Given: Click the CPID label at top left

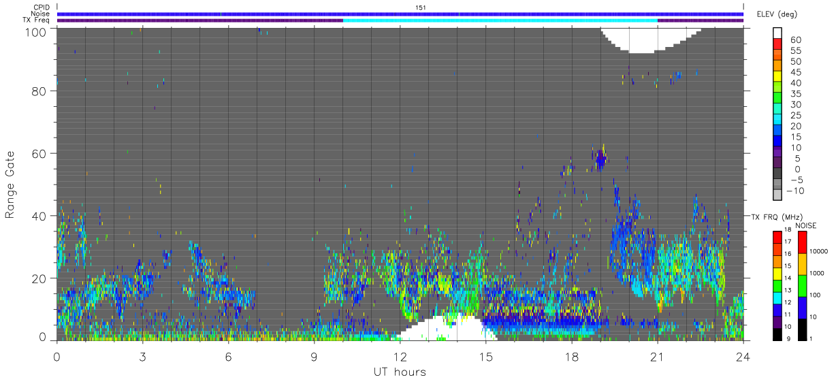Looking at the screenshot, I should (42, 7).
